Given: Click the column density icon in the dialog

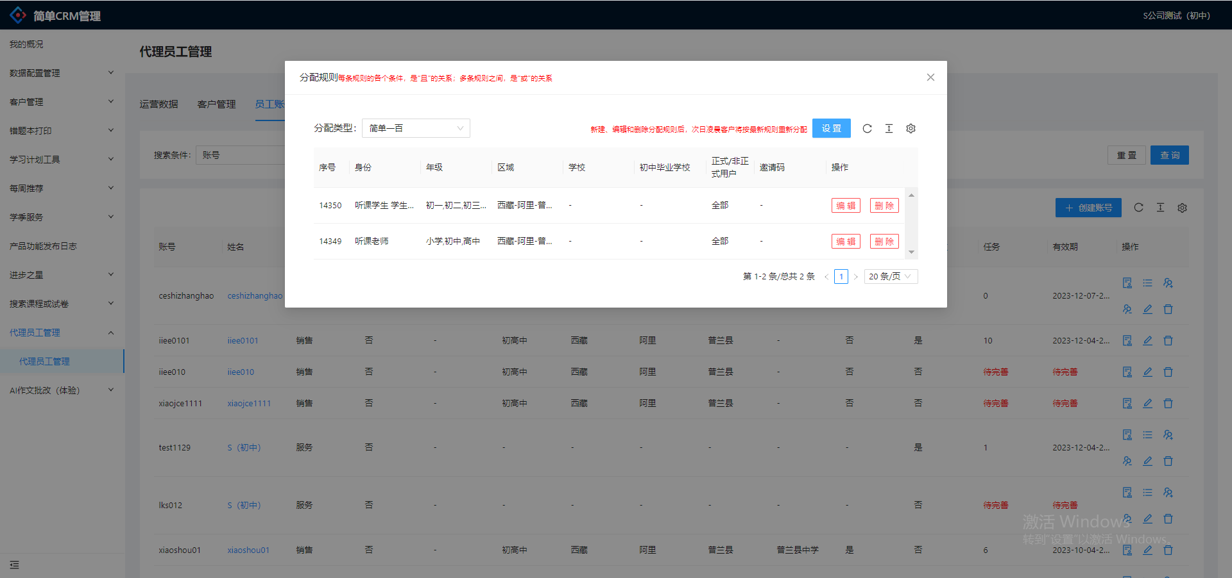Looking at the screenshot, I should pos(889,129).
